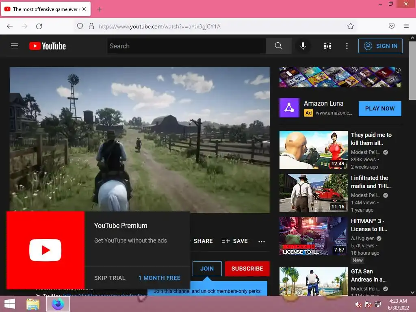Open a new browser tab with the plus button
Viewport: 416px width, 312px height.
(100, 9)
